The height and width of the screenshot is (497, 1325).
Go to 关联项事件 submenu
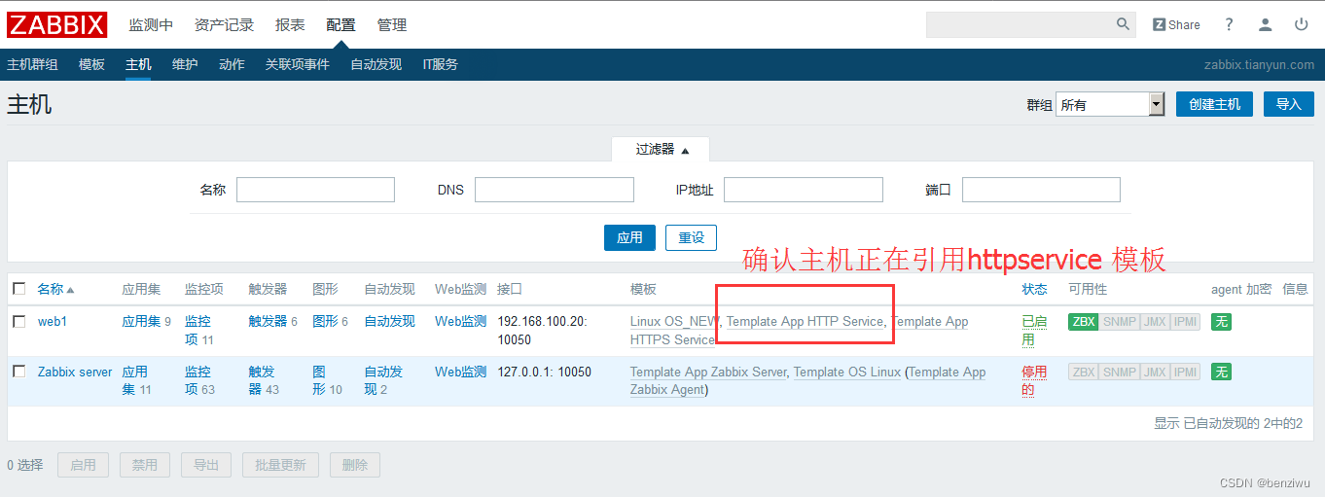[x=298, y=64]
